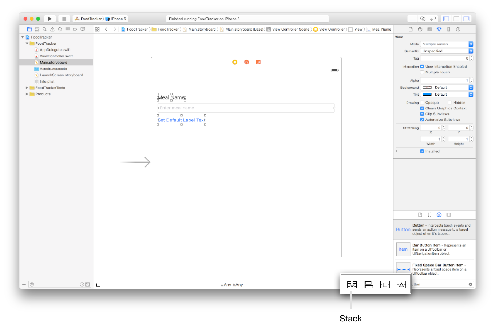Run the app with the Play button
Image resolution: width=495 pixels, height=328 pixels.
click(50, 19)
